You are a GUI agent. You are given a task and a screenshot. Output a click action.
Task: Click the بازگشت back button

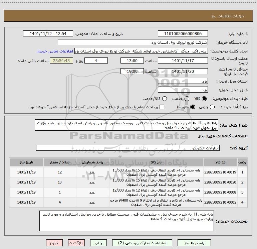pyautogui.click(x=76, y=243)
